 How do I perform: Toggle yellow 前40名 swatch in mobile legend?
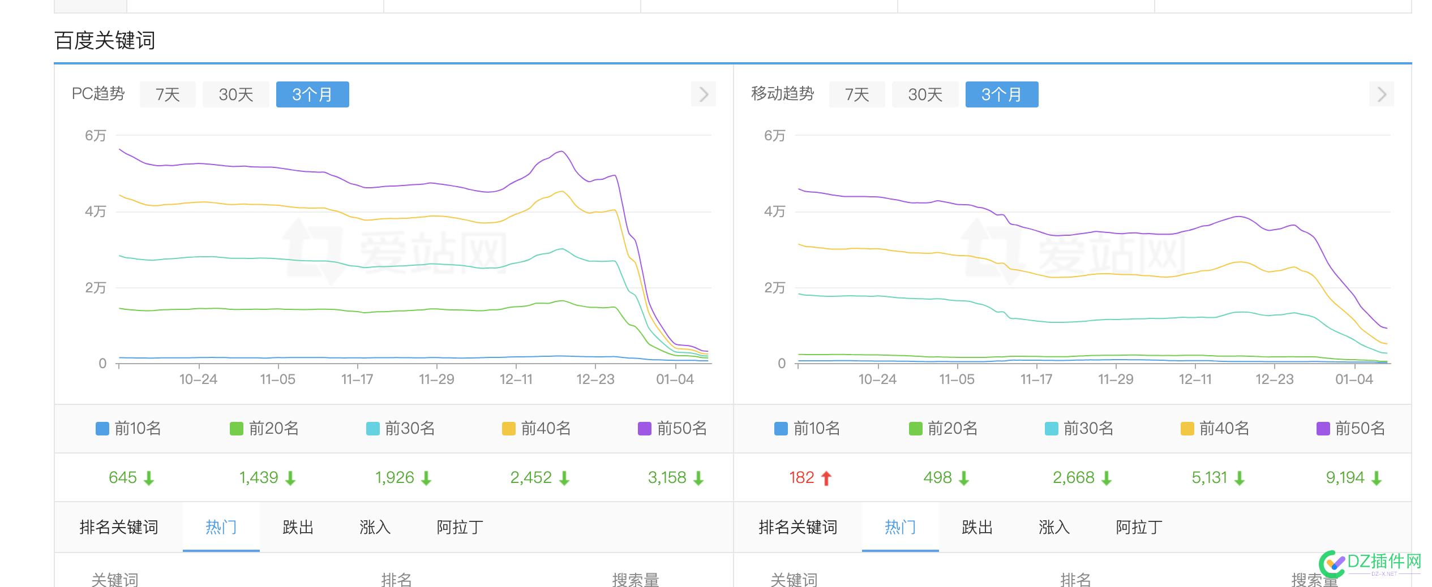click(x=1187, y=429)
